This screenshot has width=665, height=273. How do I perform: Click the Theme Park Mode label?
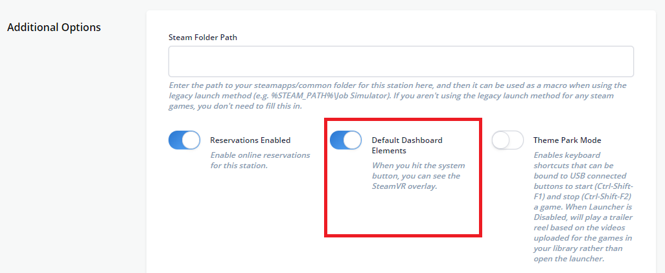567,140
